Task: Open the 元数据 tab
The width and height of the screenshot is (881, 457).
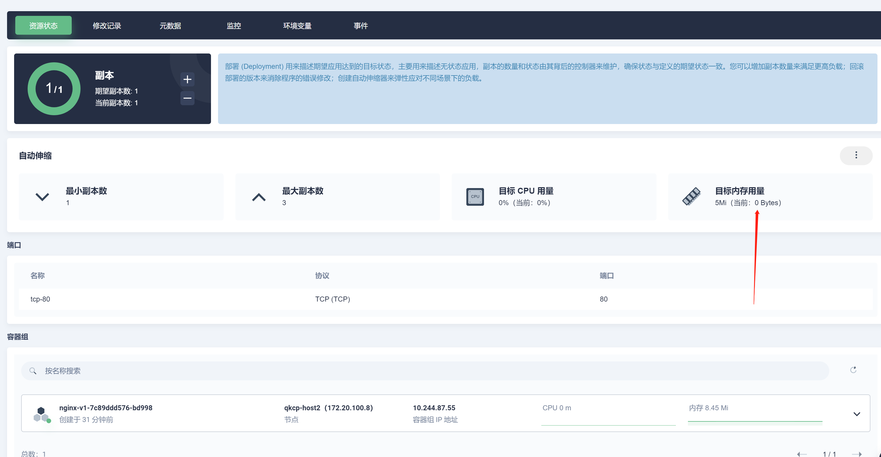Action: tap(170, 25)
